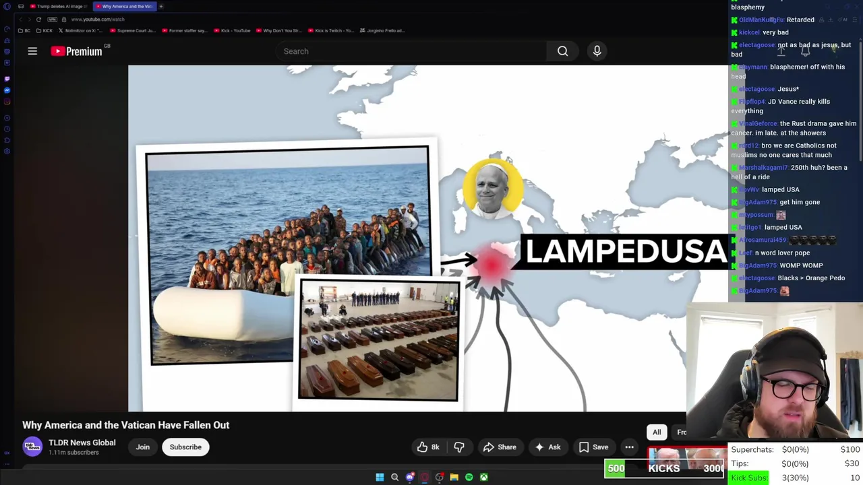The height and width of the screenshot is (485, 863).
Task: Open Jorginho Frello bookmark
Action: (382, 30)
